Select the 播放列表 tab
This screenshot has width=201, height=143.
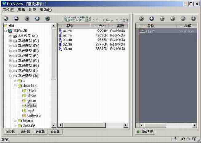[x=145, y=132]
